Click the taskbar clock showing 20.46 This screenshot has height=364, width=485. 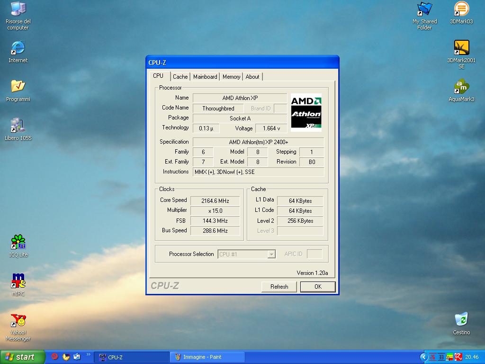pos(471,357)
